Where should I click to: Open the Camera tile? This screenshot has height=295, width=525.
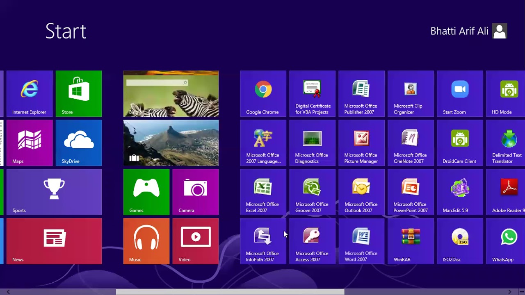[x=196, y=192]
